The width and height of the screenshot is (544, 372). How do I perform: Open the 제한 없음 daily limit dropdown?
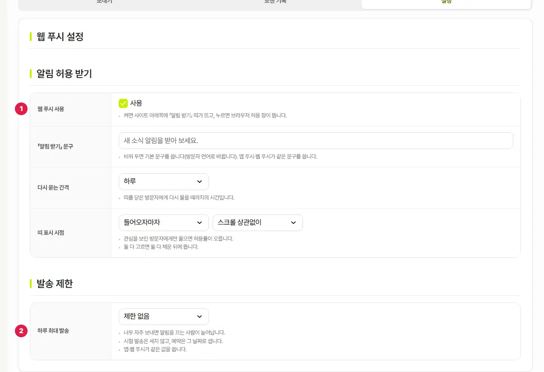pyautogui.click(x=163, y=316)
